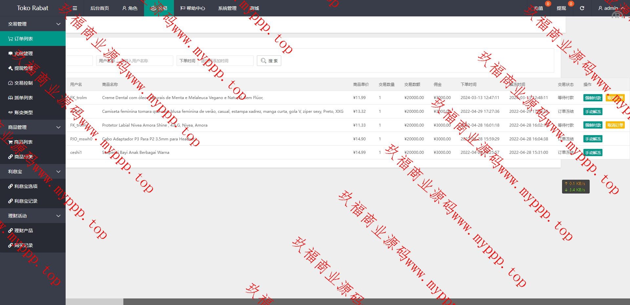Click 强制付款 on the first order row
The width and height of the screenshot is (630, 305).
coord(593,98)
